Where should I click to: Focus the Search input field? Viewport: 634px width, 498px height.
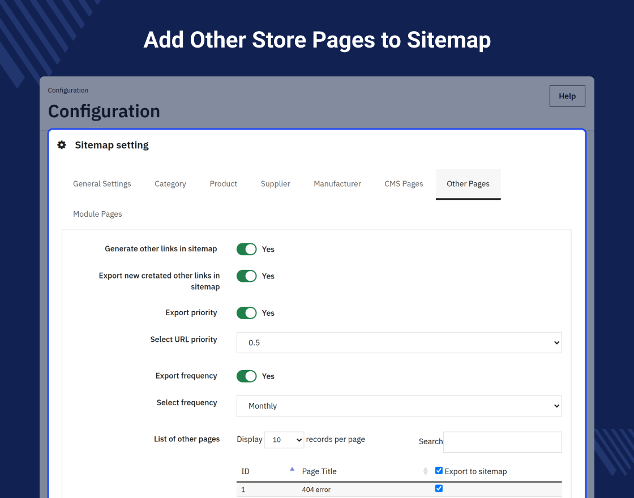click(x=502, y=442)
